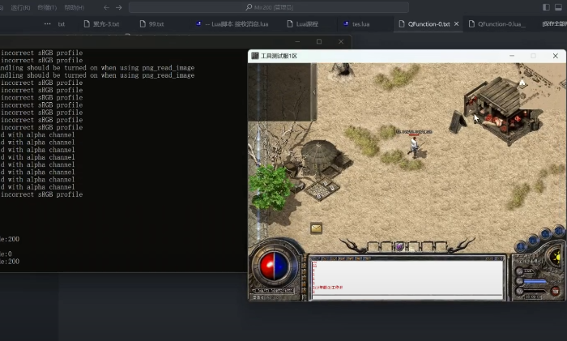Click the forward arrow in editor toolbar

pyautogui.click(x=119, y=7)
